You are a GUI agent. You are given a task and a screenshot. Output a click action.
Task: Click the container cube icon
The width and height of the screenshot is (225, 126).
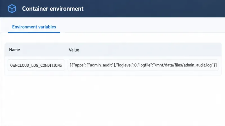pos(12,9)
